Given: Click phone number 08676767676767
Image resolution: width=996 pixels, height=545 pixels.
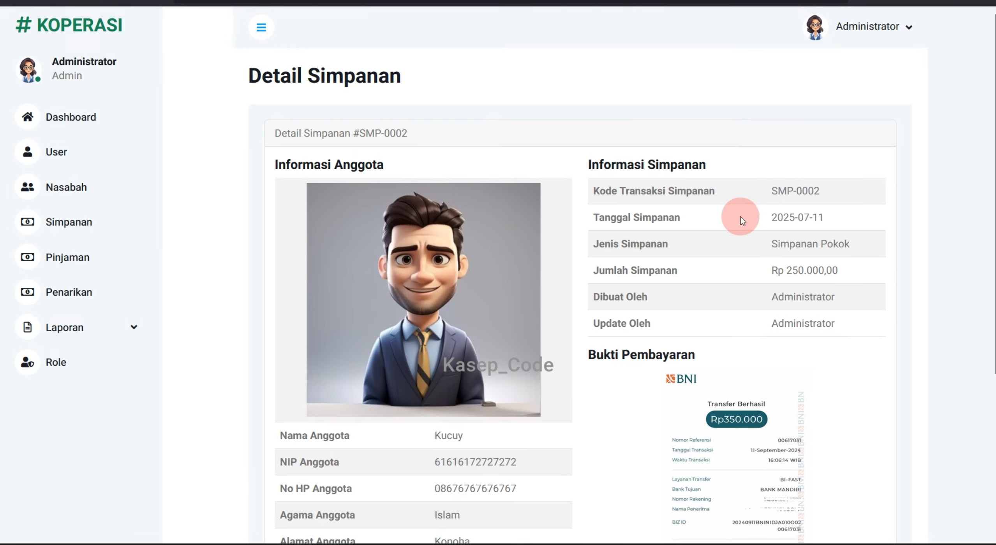Looking at the screenshot, I should [475, 489].
